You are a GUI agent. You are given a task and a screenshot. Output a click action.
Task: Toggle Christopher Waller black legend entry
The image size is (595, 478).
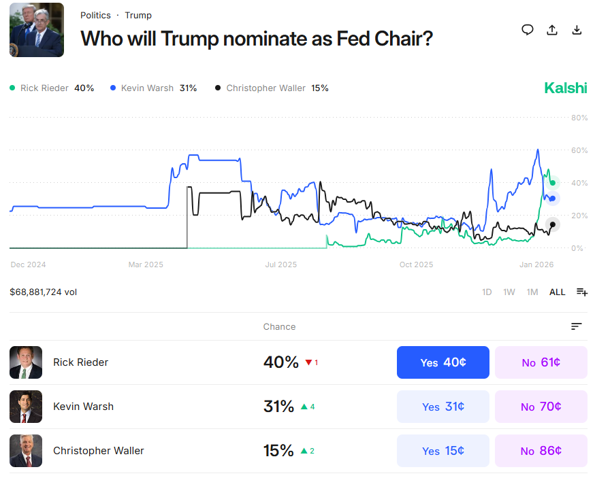272,88
